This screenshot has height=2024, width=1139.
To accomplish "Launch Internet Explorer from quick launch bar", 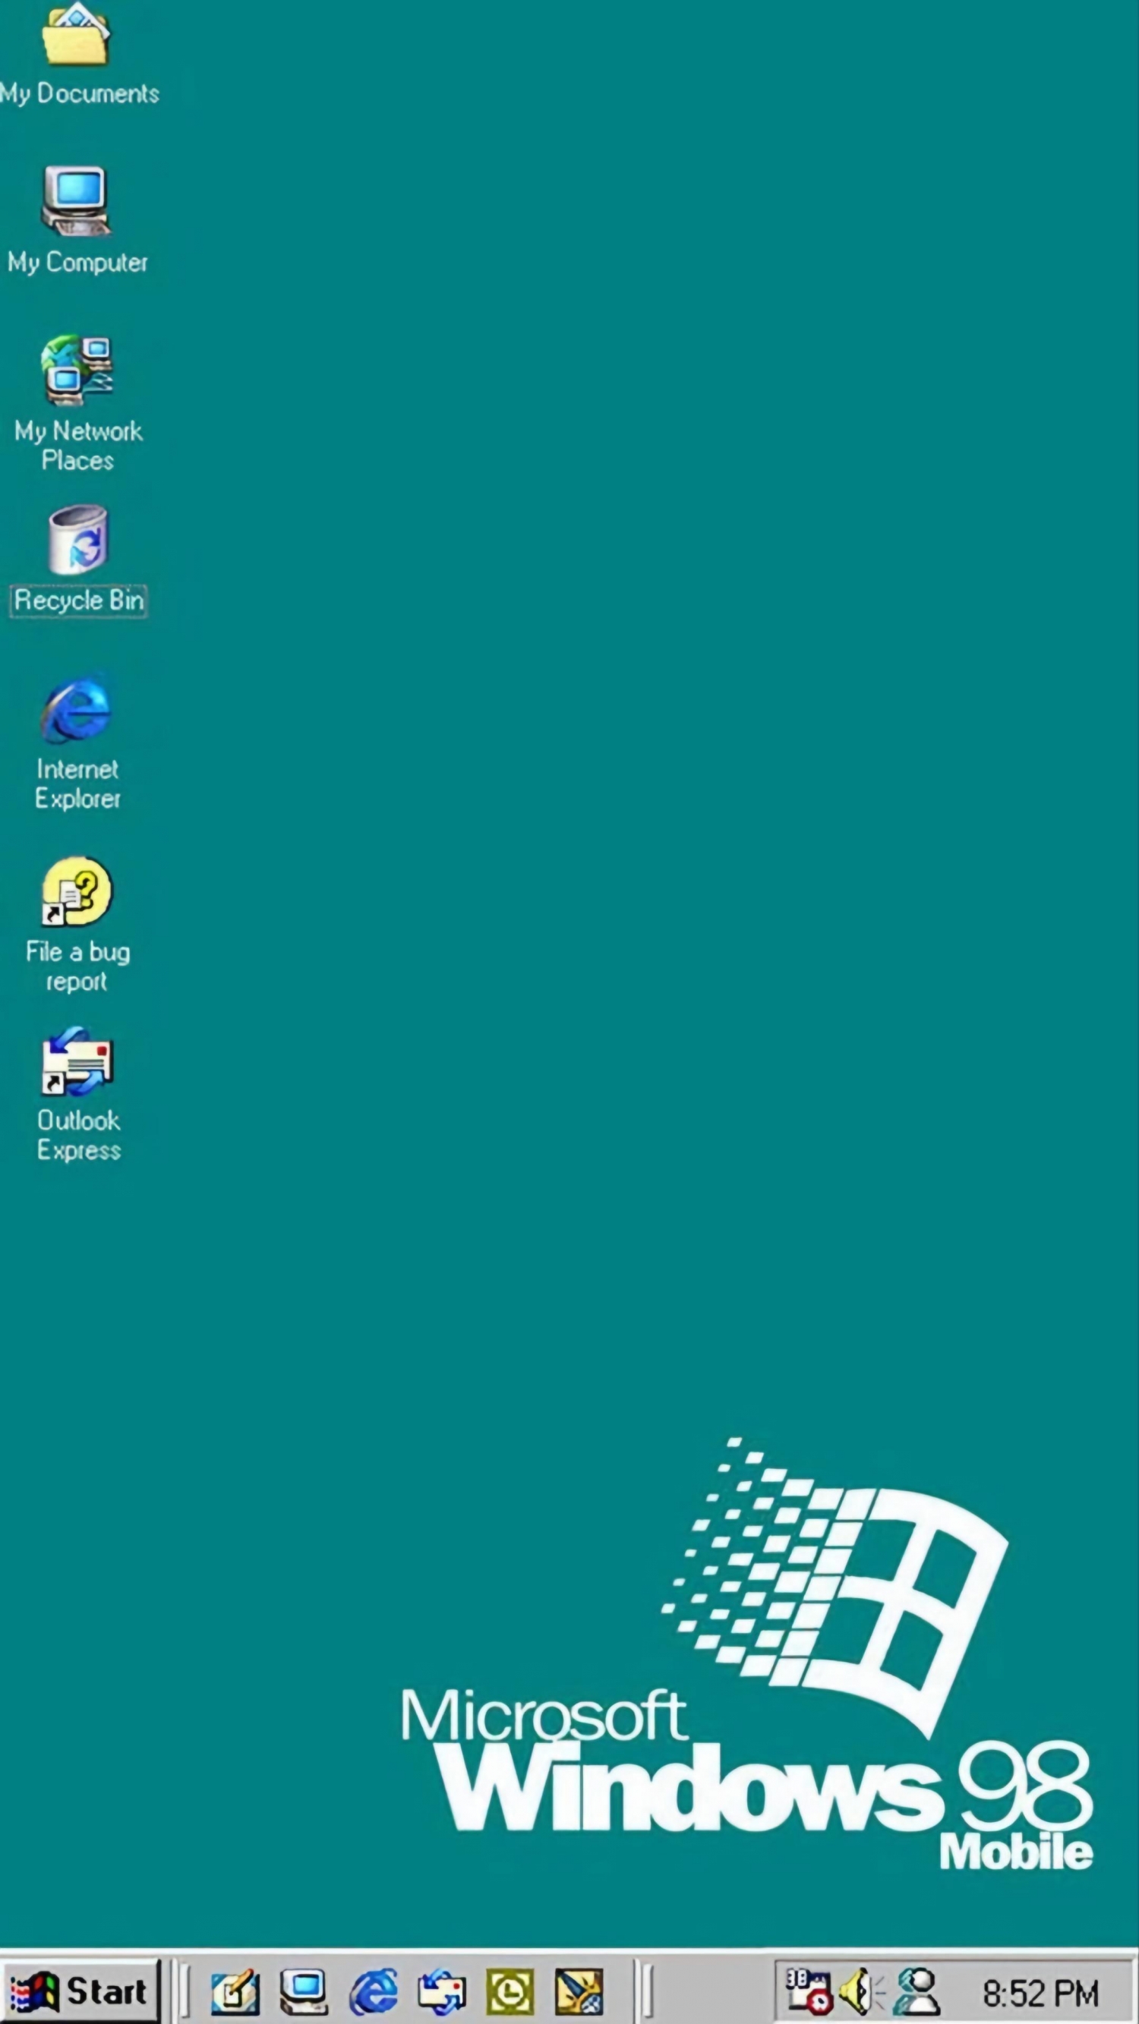I will click(x=374, y=1992).
